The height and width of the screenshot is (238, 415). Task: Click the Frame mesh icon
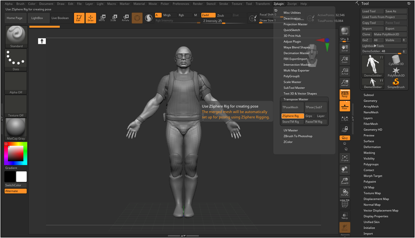[x=345, y=158]
